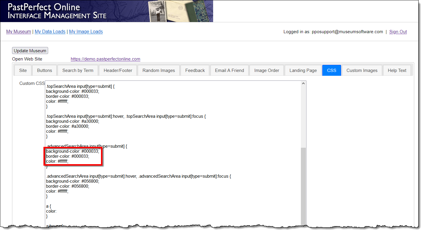Screen dimensions: 423x232
Task: Click the '.topSearchArea input[type=submit]:hover' selector line
Action: point(126,116)
